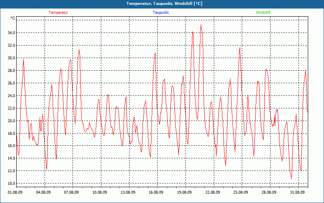Click the green Windchill legend label
This screenshot has width=324, height=203.
[x=263, y=13]
